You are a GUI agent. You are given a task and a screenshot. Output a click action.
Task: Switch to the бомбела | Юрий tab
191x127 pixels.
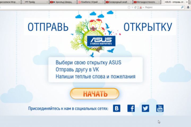[x=91, y=2]
